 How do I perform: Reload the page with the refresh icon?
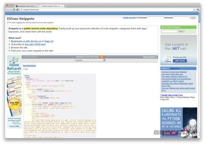[x=14, y=10]
